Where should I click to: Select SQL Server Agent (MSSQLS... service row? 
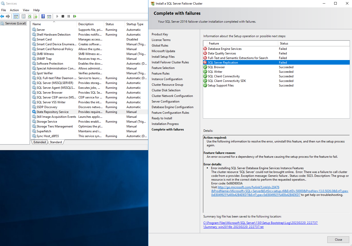tap(90, 88)
